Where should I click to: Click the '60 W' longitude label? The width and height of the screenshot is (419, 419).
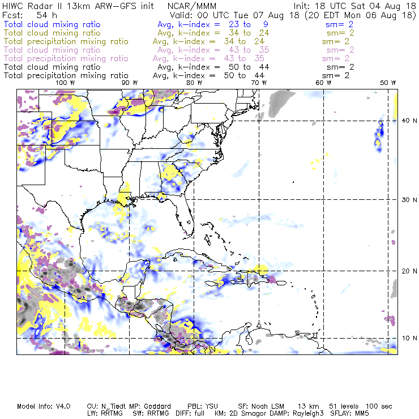pos(323,83)
